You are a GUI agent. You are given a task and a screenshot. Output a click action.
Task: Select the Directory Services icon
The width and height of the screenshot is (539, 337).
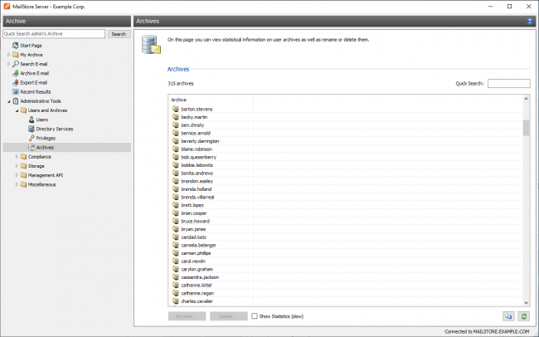pyautogui.click(x=32, y=129)
